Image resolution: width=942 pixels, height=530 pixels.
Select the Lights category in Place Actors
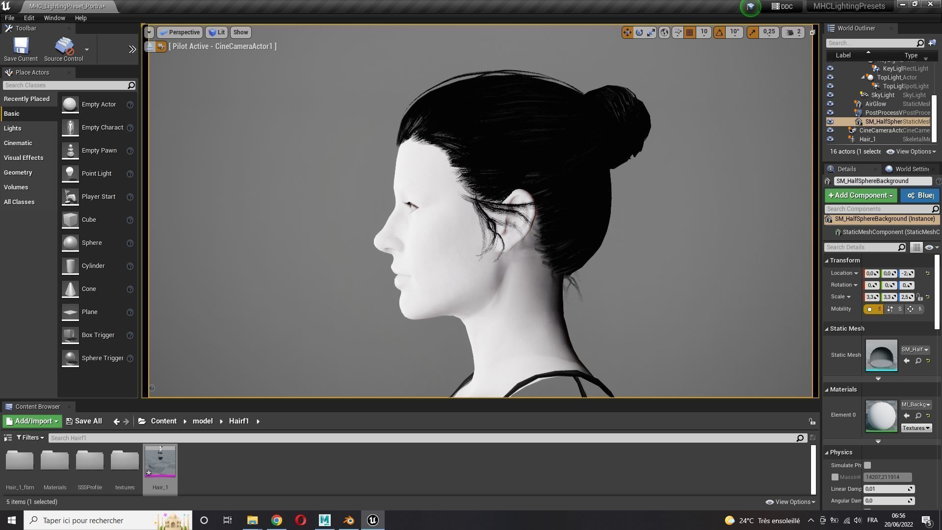[28, 129]
